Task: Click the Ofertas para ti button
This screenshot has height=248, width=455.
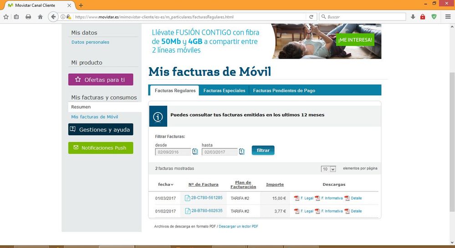Action: tap(101, 79)
